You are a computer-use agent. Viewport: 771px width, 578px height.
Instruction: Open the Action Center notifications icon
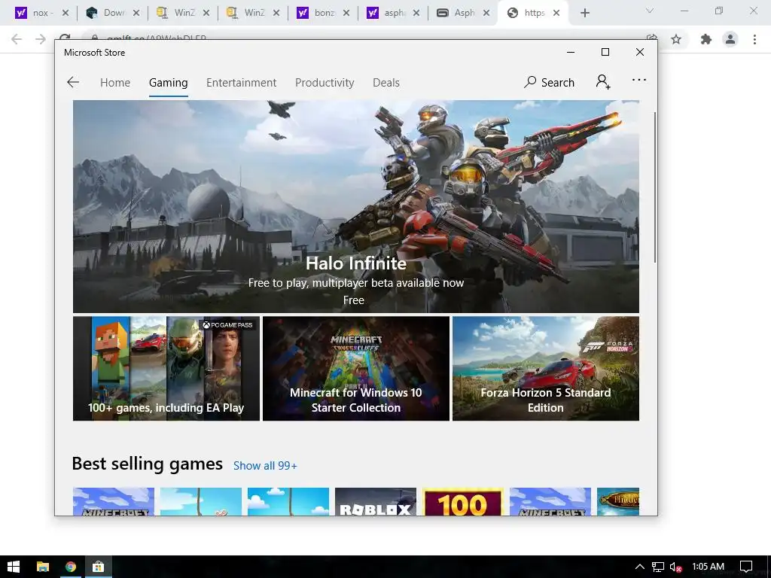[x=746, y=567]
